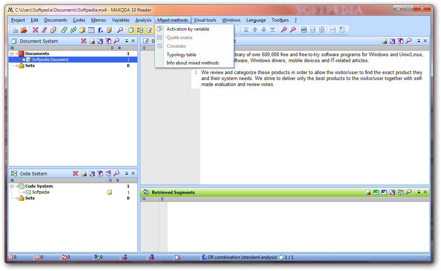Open the Variables menu
Viewport: 441px width, 271px height.
pos(121,20)
